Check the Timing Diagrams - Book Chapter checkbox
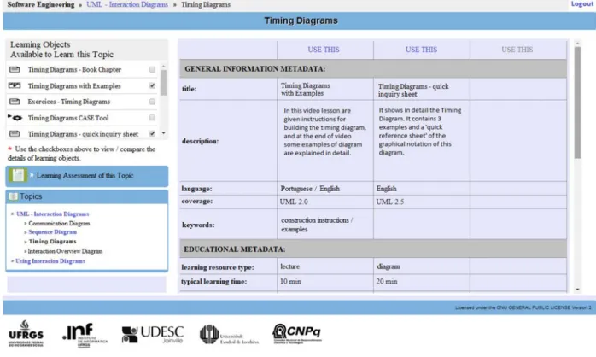This screenshot has height=357, width=596. coord(153,69)
